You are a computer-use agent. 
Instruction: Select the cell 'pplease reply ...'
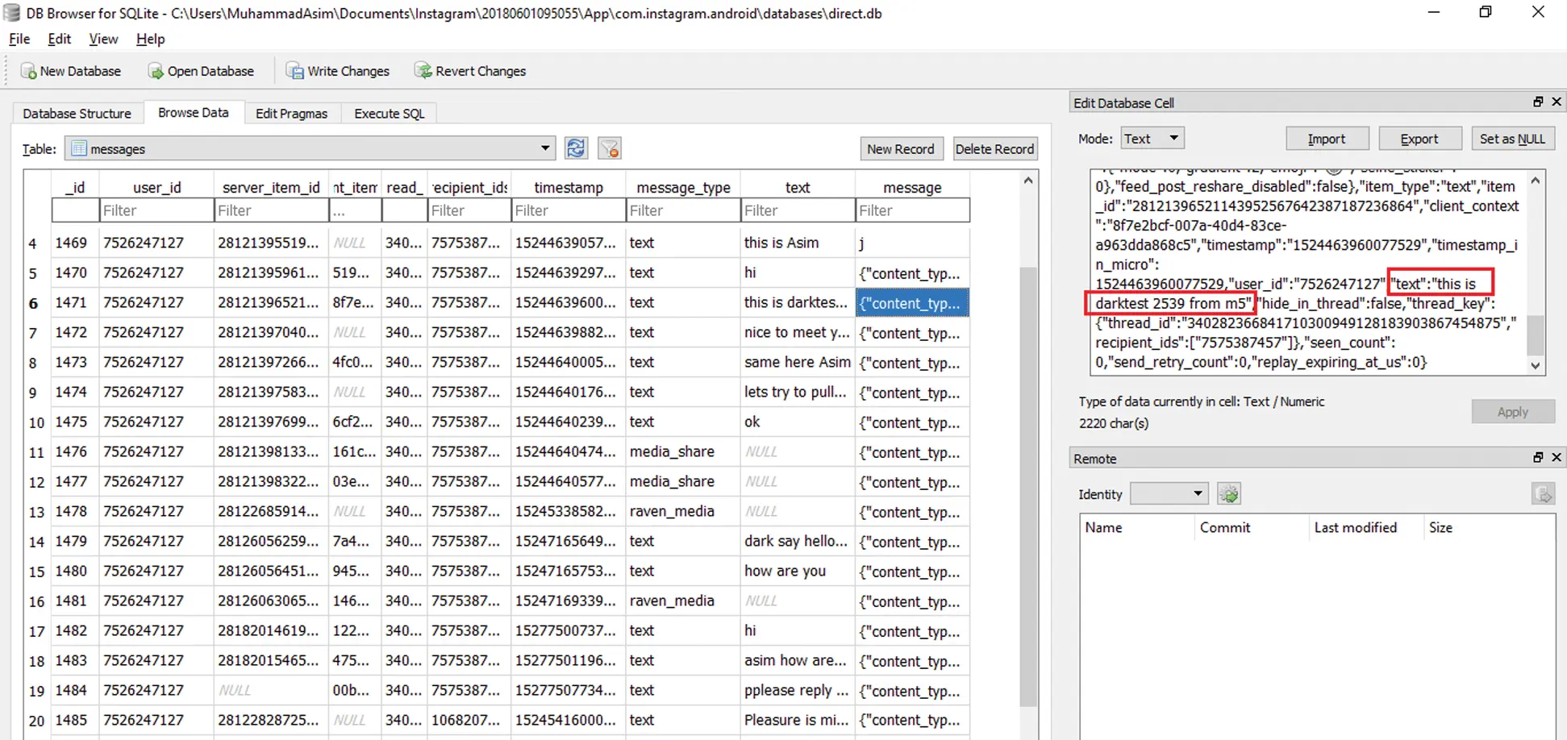(798, 690)
